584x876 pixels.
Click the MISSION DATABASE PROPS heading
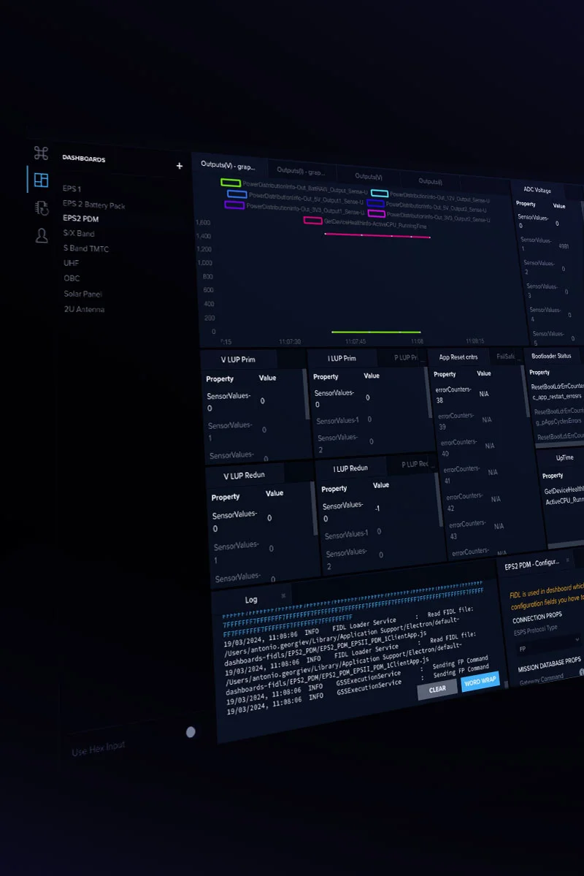tap(550, 664)
